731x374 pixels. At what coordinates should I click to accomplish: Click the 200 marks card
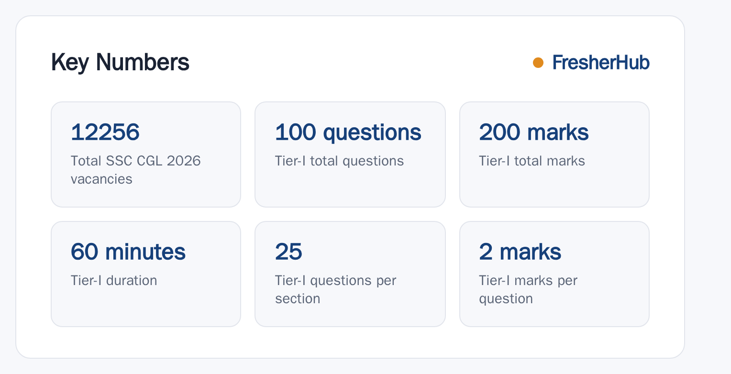pyautogui.click(x=554, y=154)
